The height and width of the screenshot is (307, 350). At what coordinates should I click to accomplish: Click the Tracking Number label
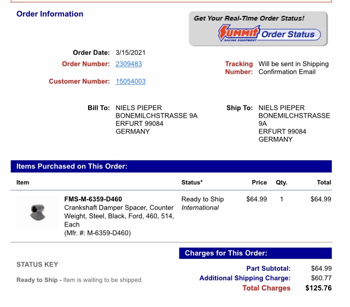point(239,68)
